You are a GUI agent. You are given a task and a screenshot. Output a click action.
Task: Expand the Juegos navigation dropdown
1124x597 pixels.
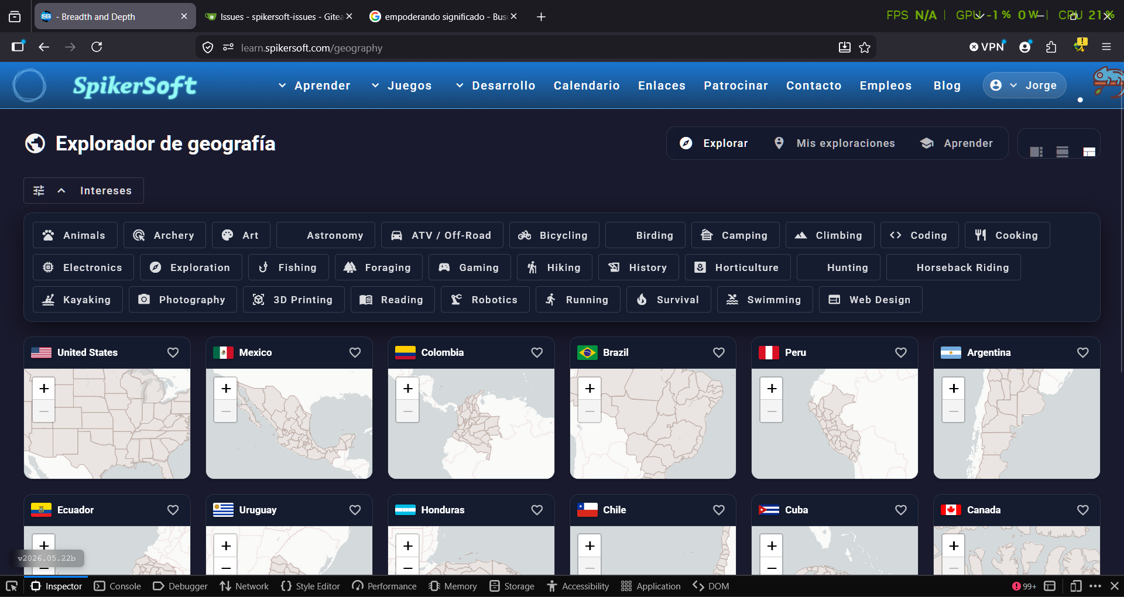tap(402, 85)
